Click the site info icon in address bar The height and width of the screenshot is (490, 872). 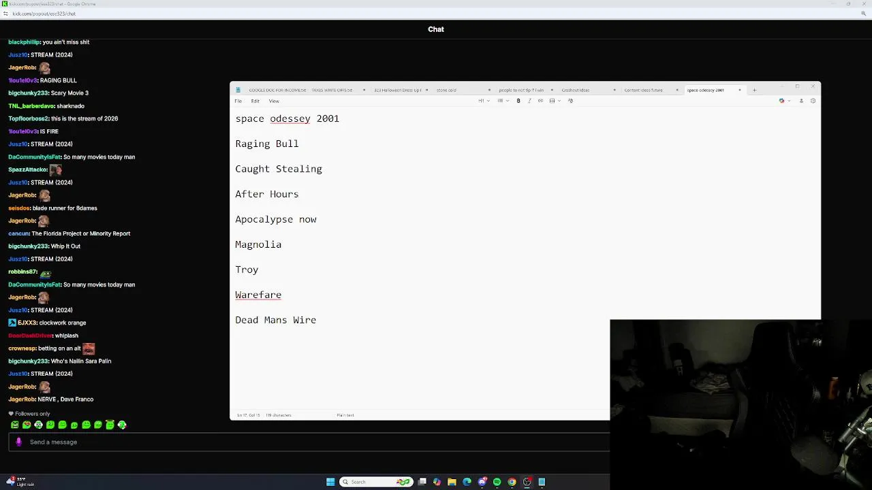click(5, 14)
